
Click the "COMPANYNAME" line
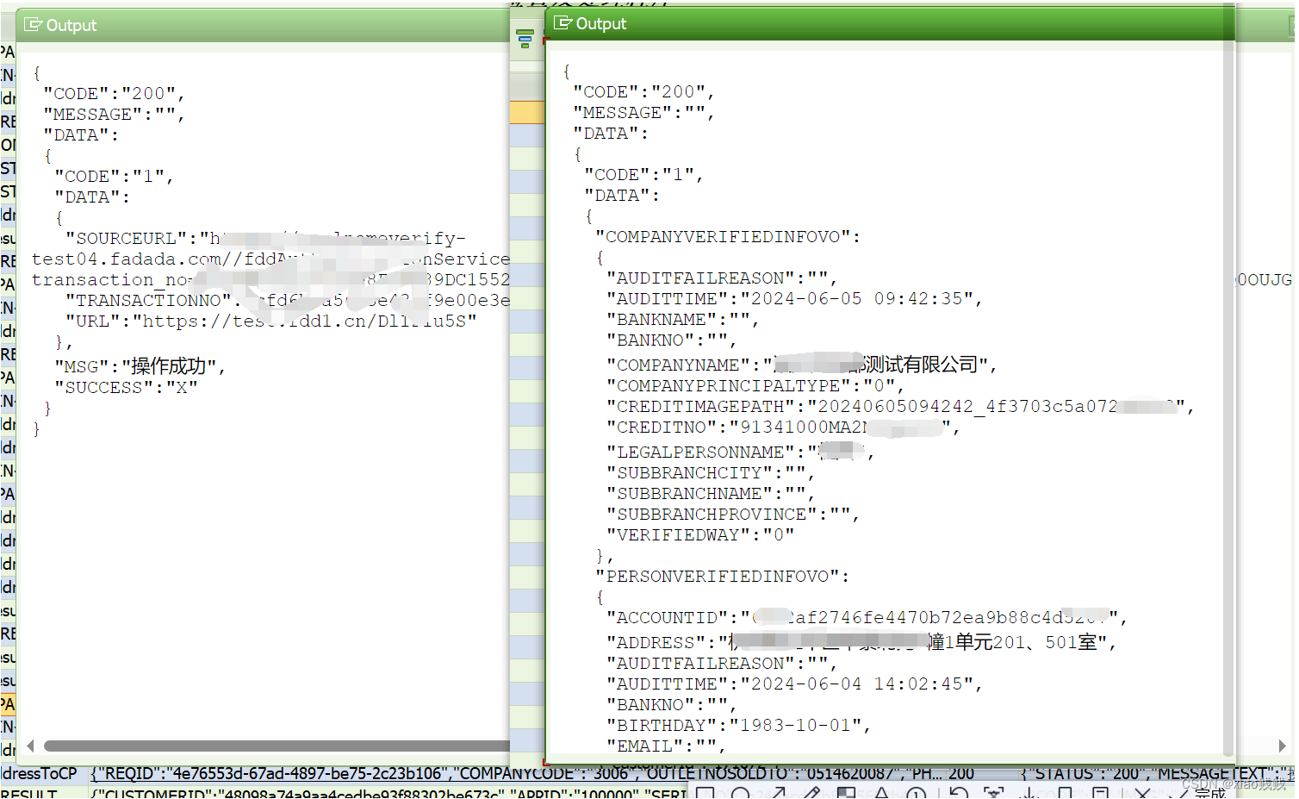[x=801, y=365]
